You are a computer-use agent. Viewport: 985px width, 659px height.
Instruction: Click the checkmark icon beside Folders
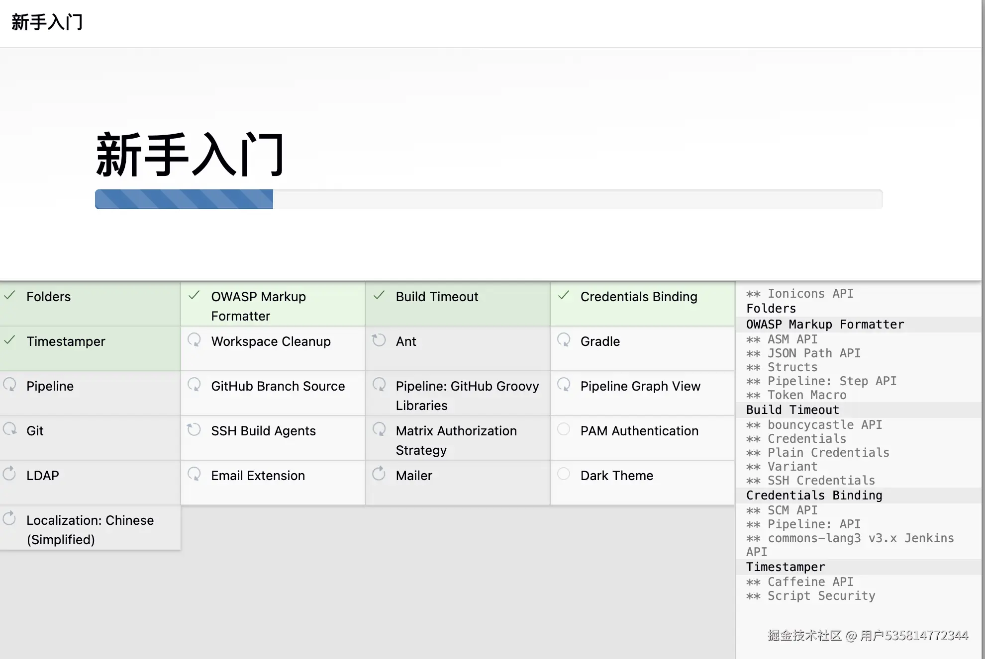coord(9,295)
